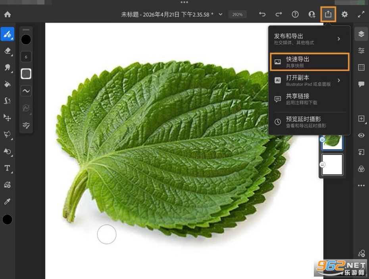Select the Lasso selection tool
Screen dimensions: 369x279
[7, 135]
